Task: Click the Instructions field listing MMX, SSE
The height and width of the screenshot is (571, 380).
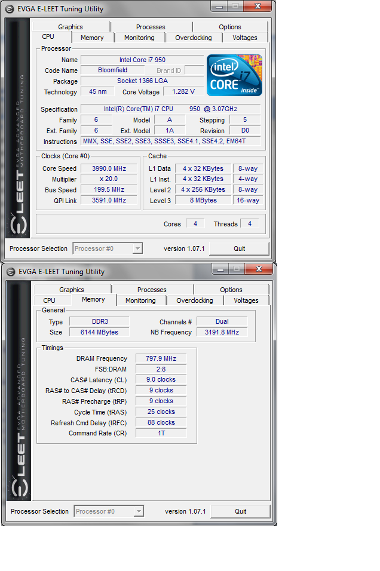Action: 170,142
